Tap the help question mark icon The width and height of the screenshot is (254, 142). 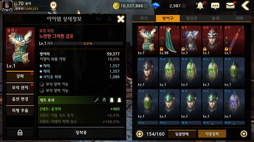click(53, 6)
